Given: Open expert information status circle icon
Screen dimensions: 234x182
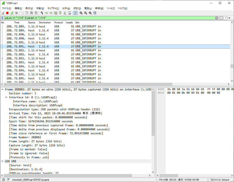Looking at the screenshot, I should 4,180.
